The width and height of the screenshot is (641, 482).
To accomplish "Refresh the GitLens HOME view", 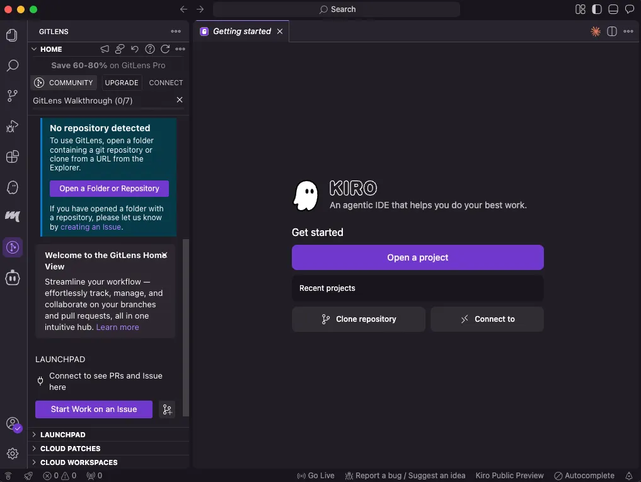I will (x=165, y=49).
